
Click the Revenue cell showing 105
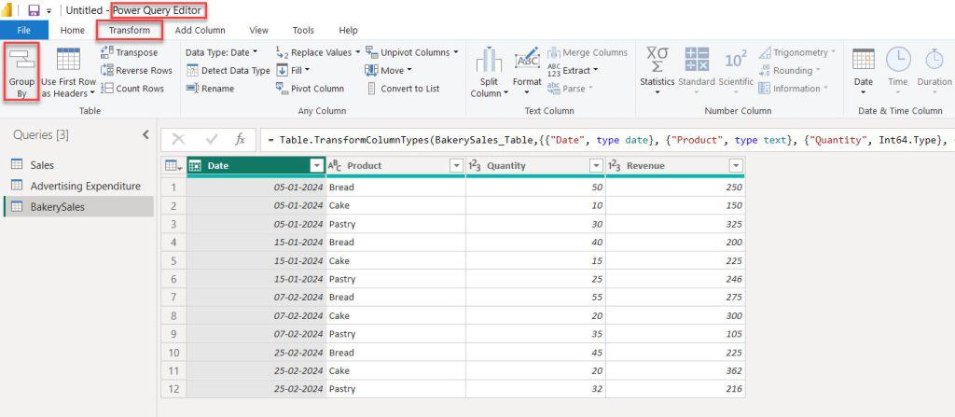coord(675,333)
